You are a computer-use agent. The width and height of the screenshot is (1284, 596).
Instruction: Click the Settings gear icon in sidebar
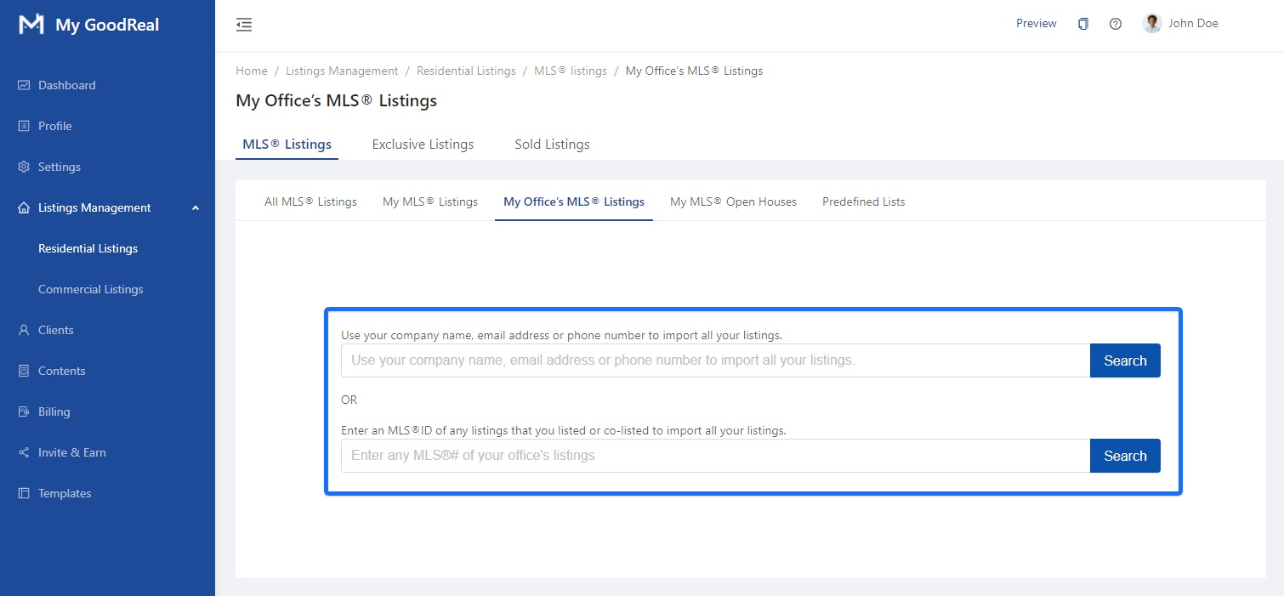point(24,167)
